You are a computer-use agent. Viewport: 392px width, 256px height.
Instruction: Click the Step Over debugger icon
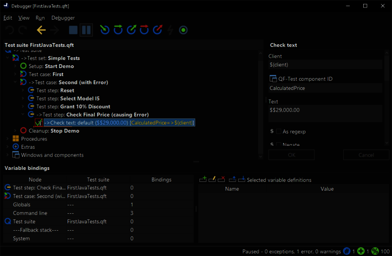[118, 30]
